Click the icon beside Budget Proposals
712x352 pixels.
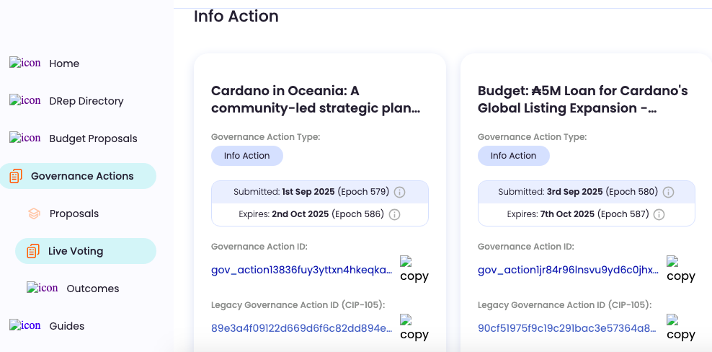point(25,138)
